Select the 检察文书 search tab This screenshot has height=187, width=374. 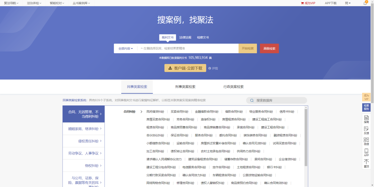203,38
